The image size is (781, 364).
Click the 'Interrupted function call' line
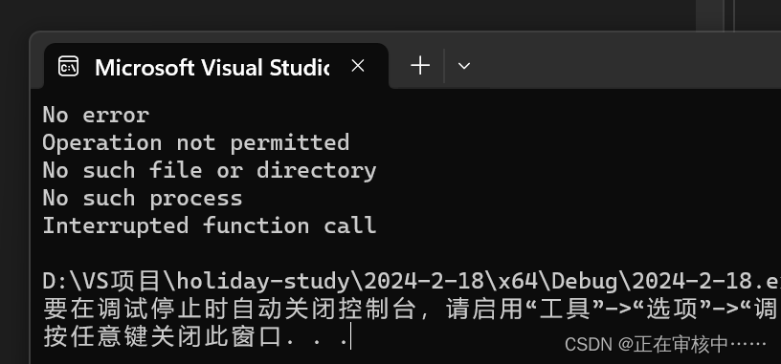point(210,225)
